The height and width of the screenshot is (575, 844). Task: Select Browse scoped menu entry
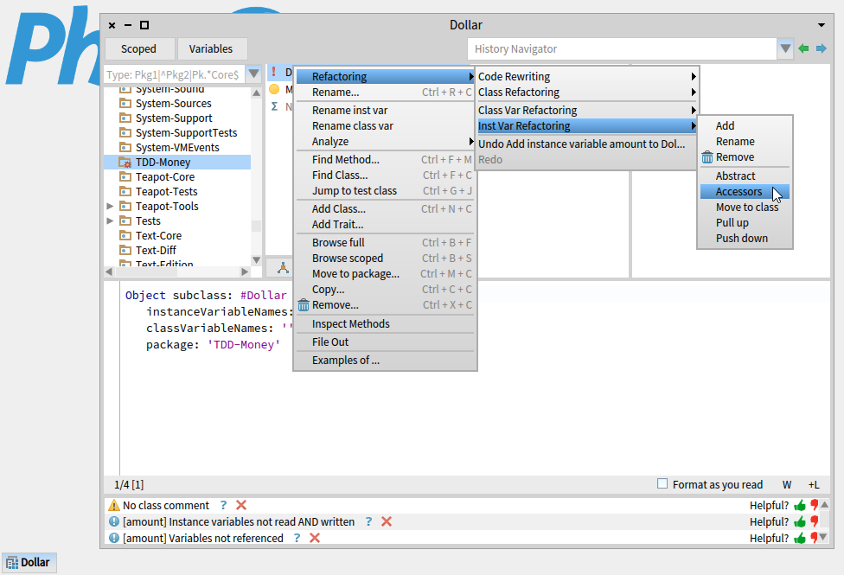pyautogui.click(x=385, y=259)
